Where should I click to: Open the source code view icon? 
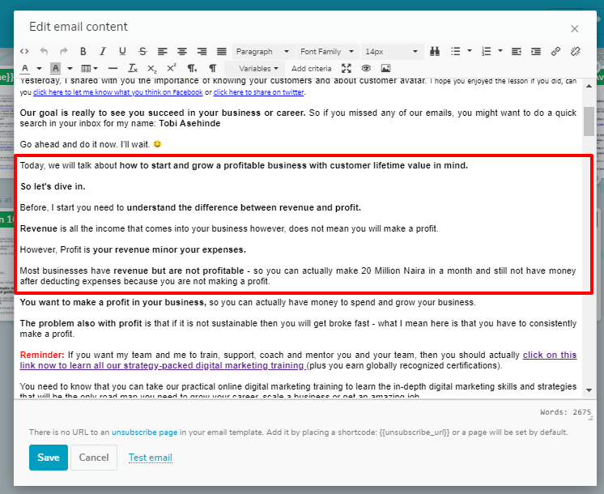24,51
